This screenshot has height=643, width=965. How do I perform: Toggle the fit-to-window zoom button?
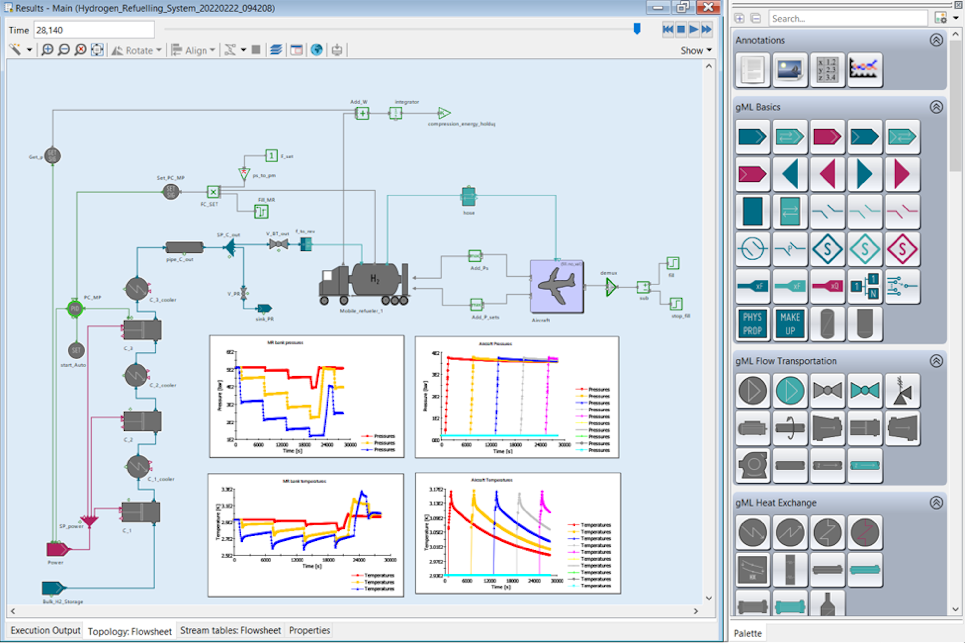click(97, 50)
